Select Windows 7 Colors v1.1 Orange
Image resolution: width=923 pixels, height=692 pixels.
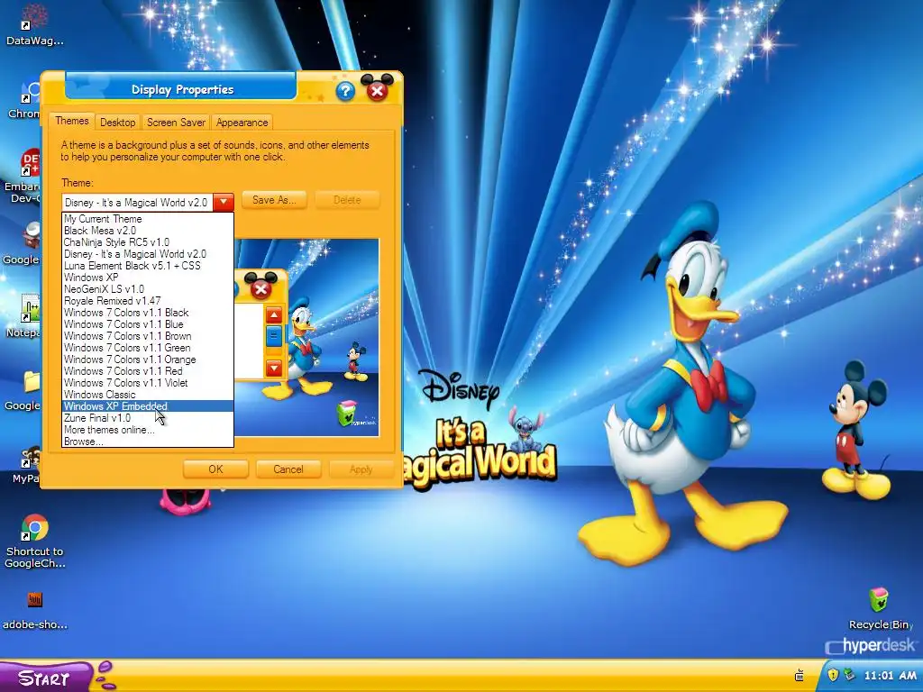point(148,360)
